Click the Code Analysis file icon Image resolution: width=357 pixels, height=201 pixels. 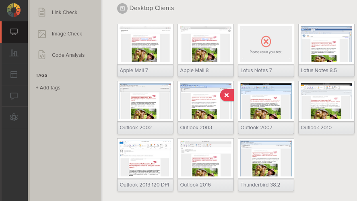42,55
